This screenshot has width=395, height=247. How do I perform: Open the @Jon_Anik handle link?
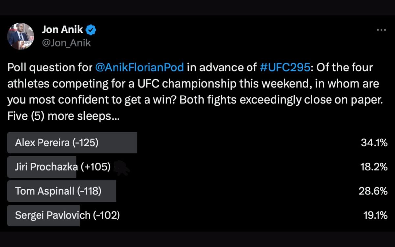tap(66, 43)
